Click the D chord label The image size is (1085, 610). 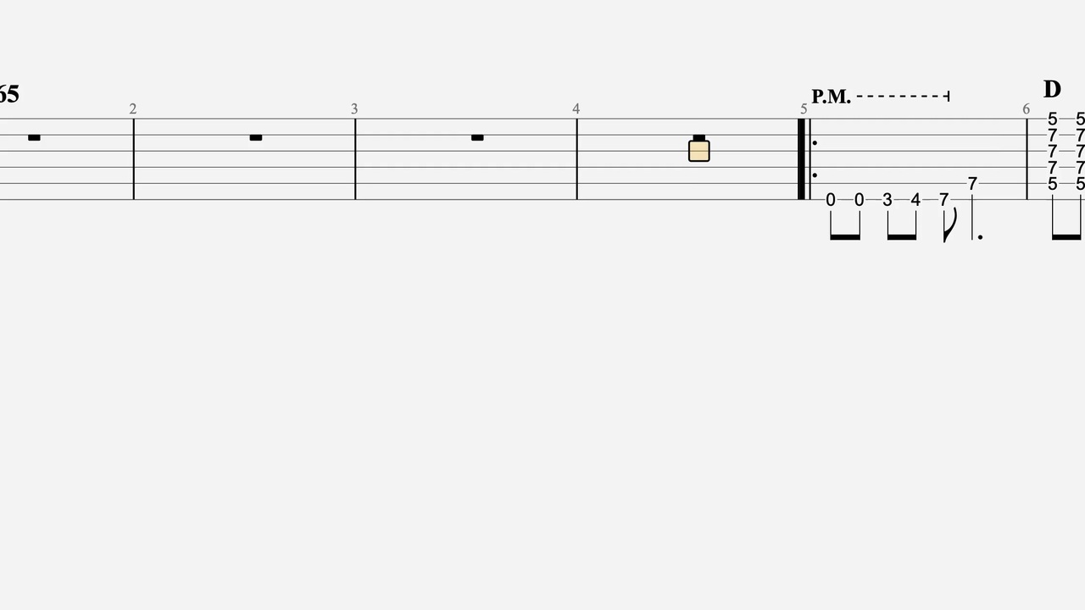pos(1052,89)
